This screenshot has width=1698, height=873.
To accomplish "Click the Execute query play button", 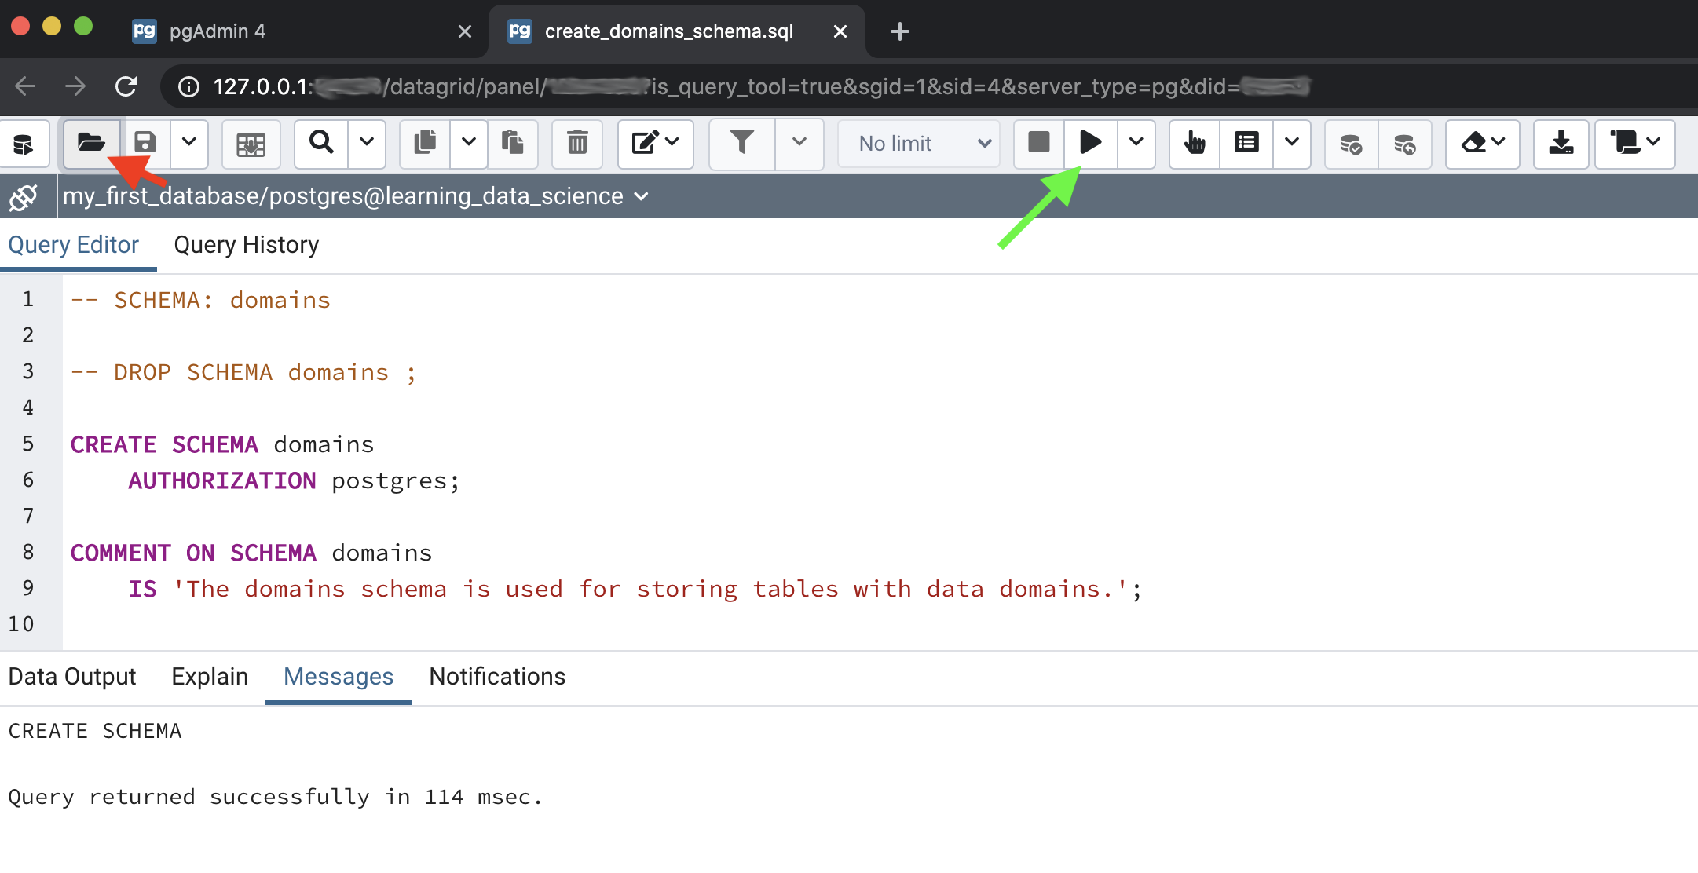I will (x=1090, y=143).
